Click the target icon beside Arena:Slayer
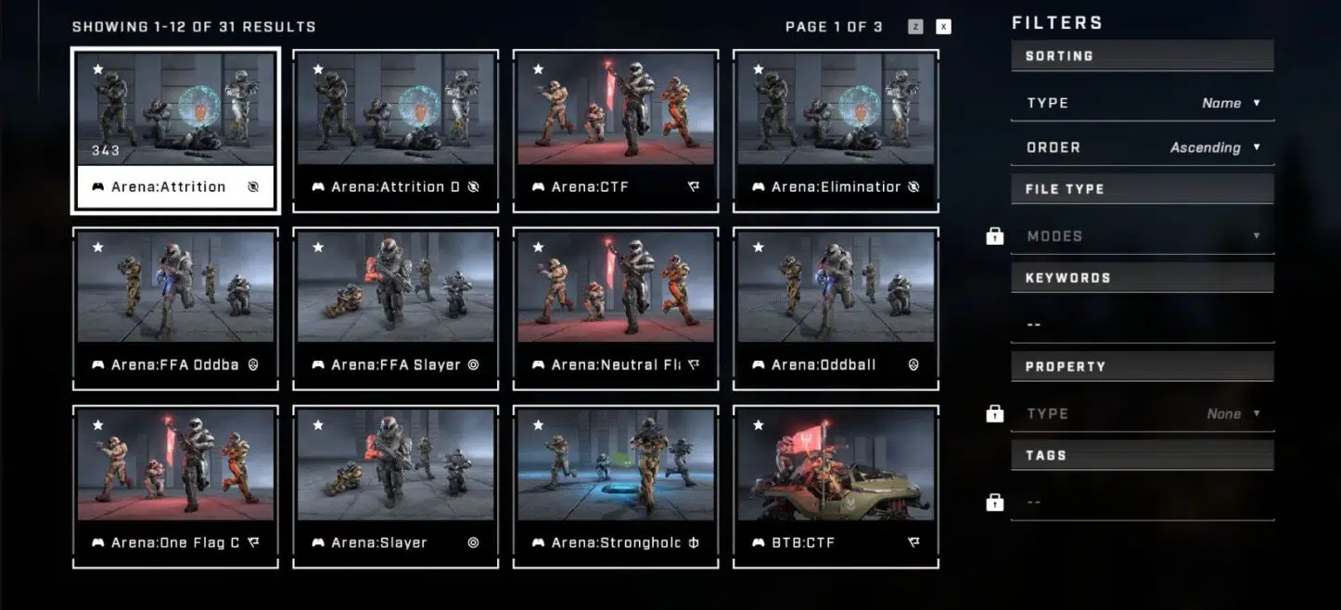This screenshot has width=1341, height=610. pyautogui.click(x=473, y=542)
